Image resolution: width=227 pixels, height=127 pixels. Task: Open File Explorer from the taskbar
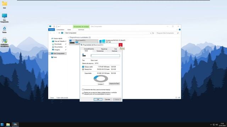(8, 125)
